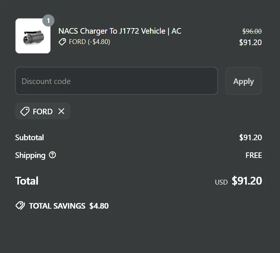Click the shipping help question mark icon
This screenshot has height=253, width=280.
(53, 155)
